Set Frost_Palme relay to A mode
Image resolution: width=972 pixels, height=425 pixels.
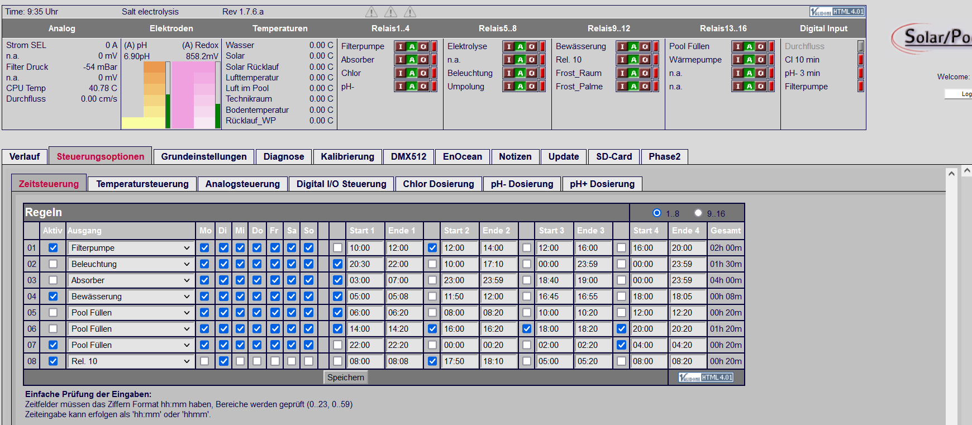tap(633, 87)
